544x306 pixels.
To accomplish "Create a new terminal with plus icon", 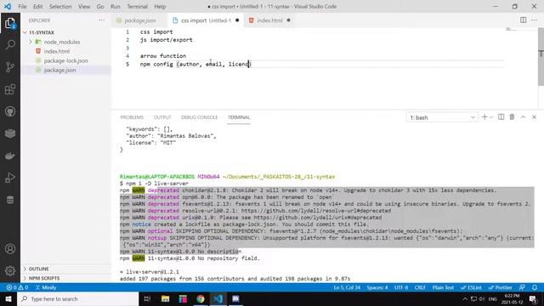I will pos(484,117).
